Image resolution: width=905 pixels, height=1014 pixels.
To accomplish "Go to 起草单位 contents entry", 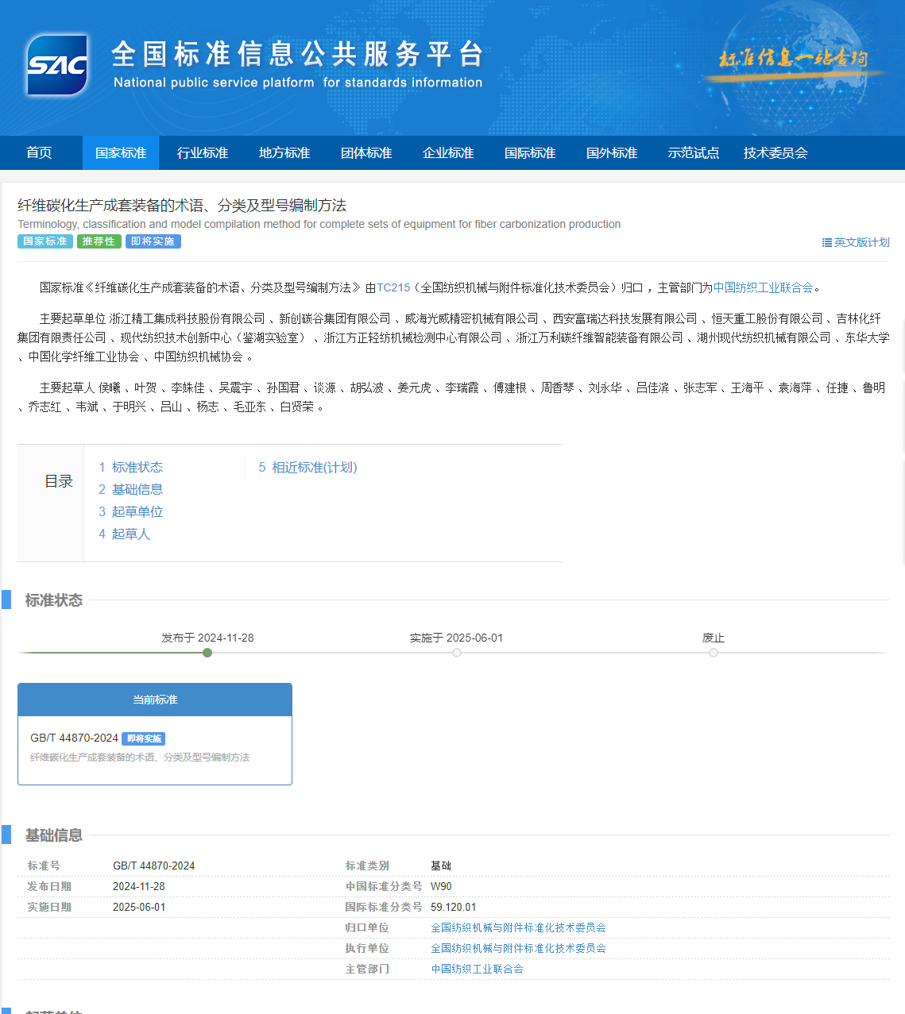I will 137,512.
